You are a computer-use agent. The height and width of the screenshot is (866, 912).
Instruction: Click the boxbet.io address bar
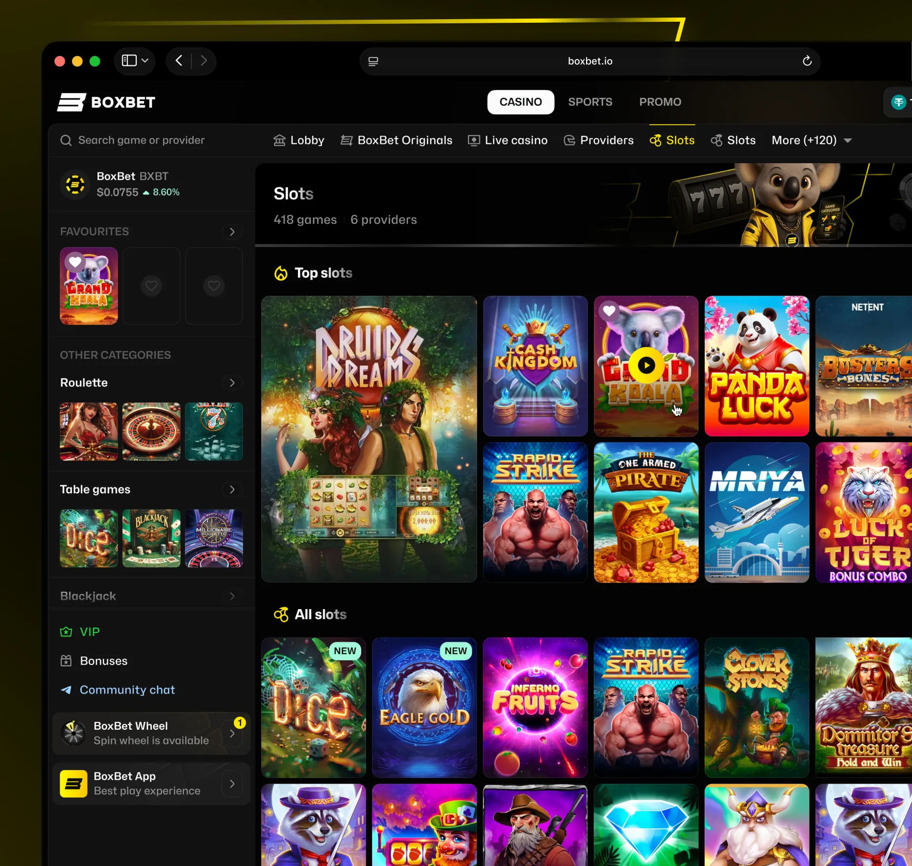590,61
